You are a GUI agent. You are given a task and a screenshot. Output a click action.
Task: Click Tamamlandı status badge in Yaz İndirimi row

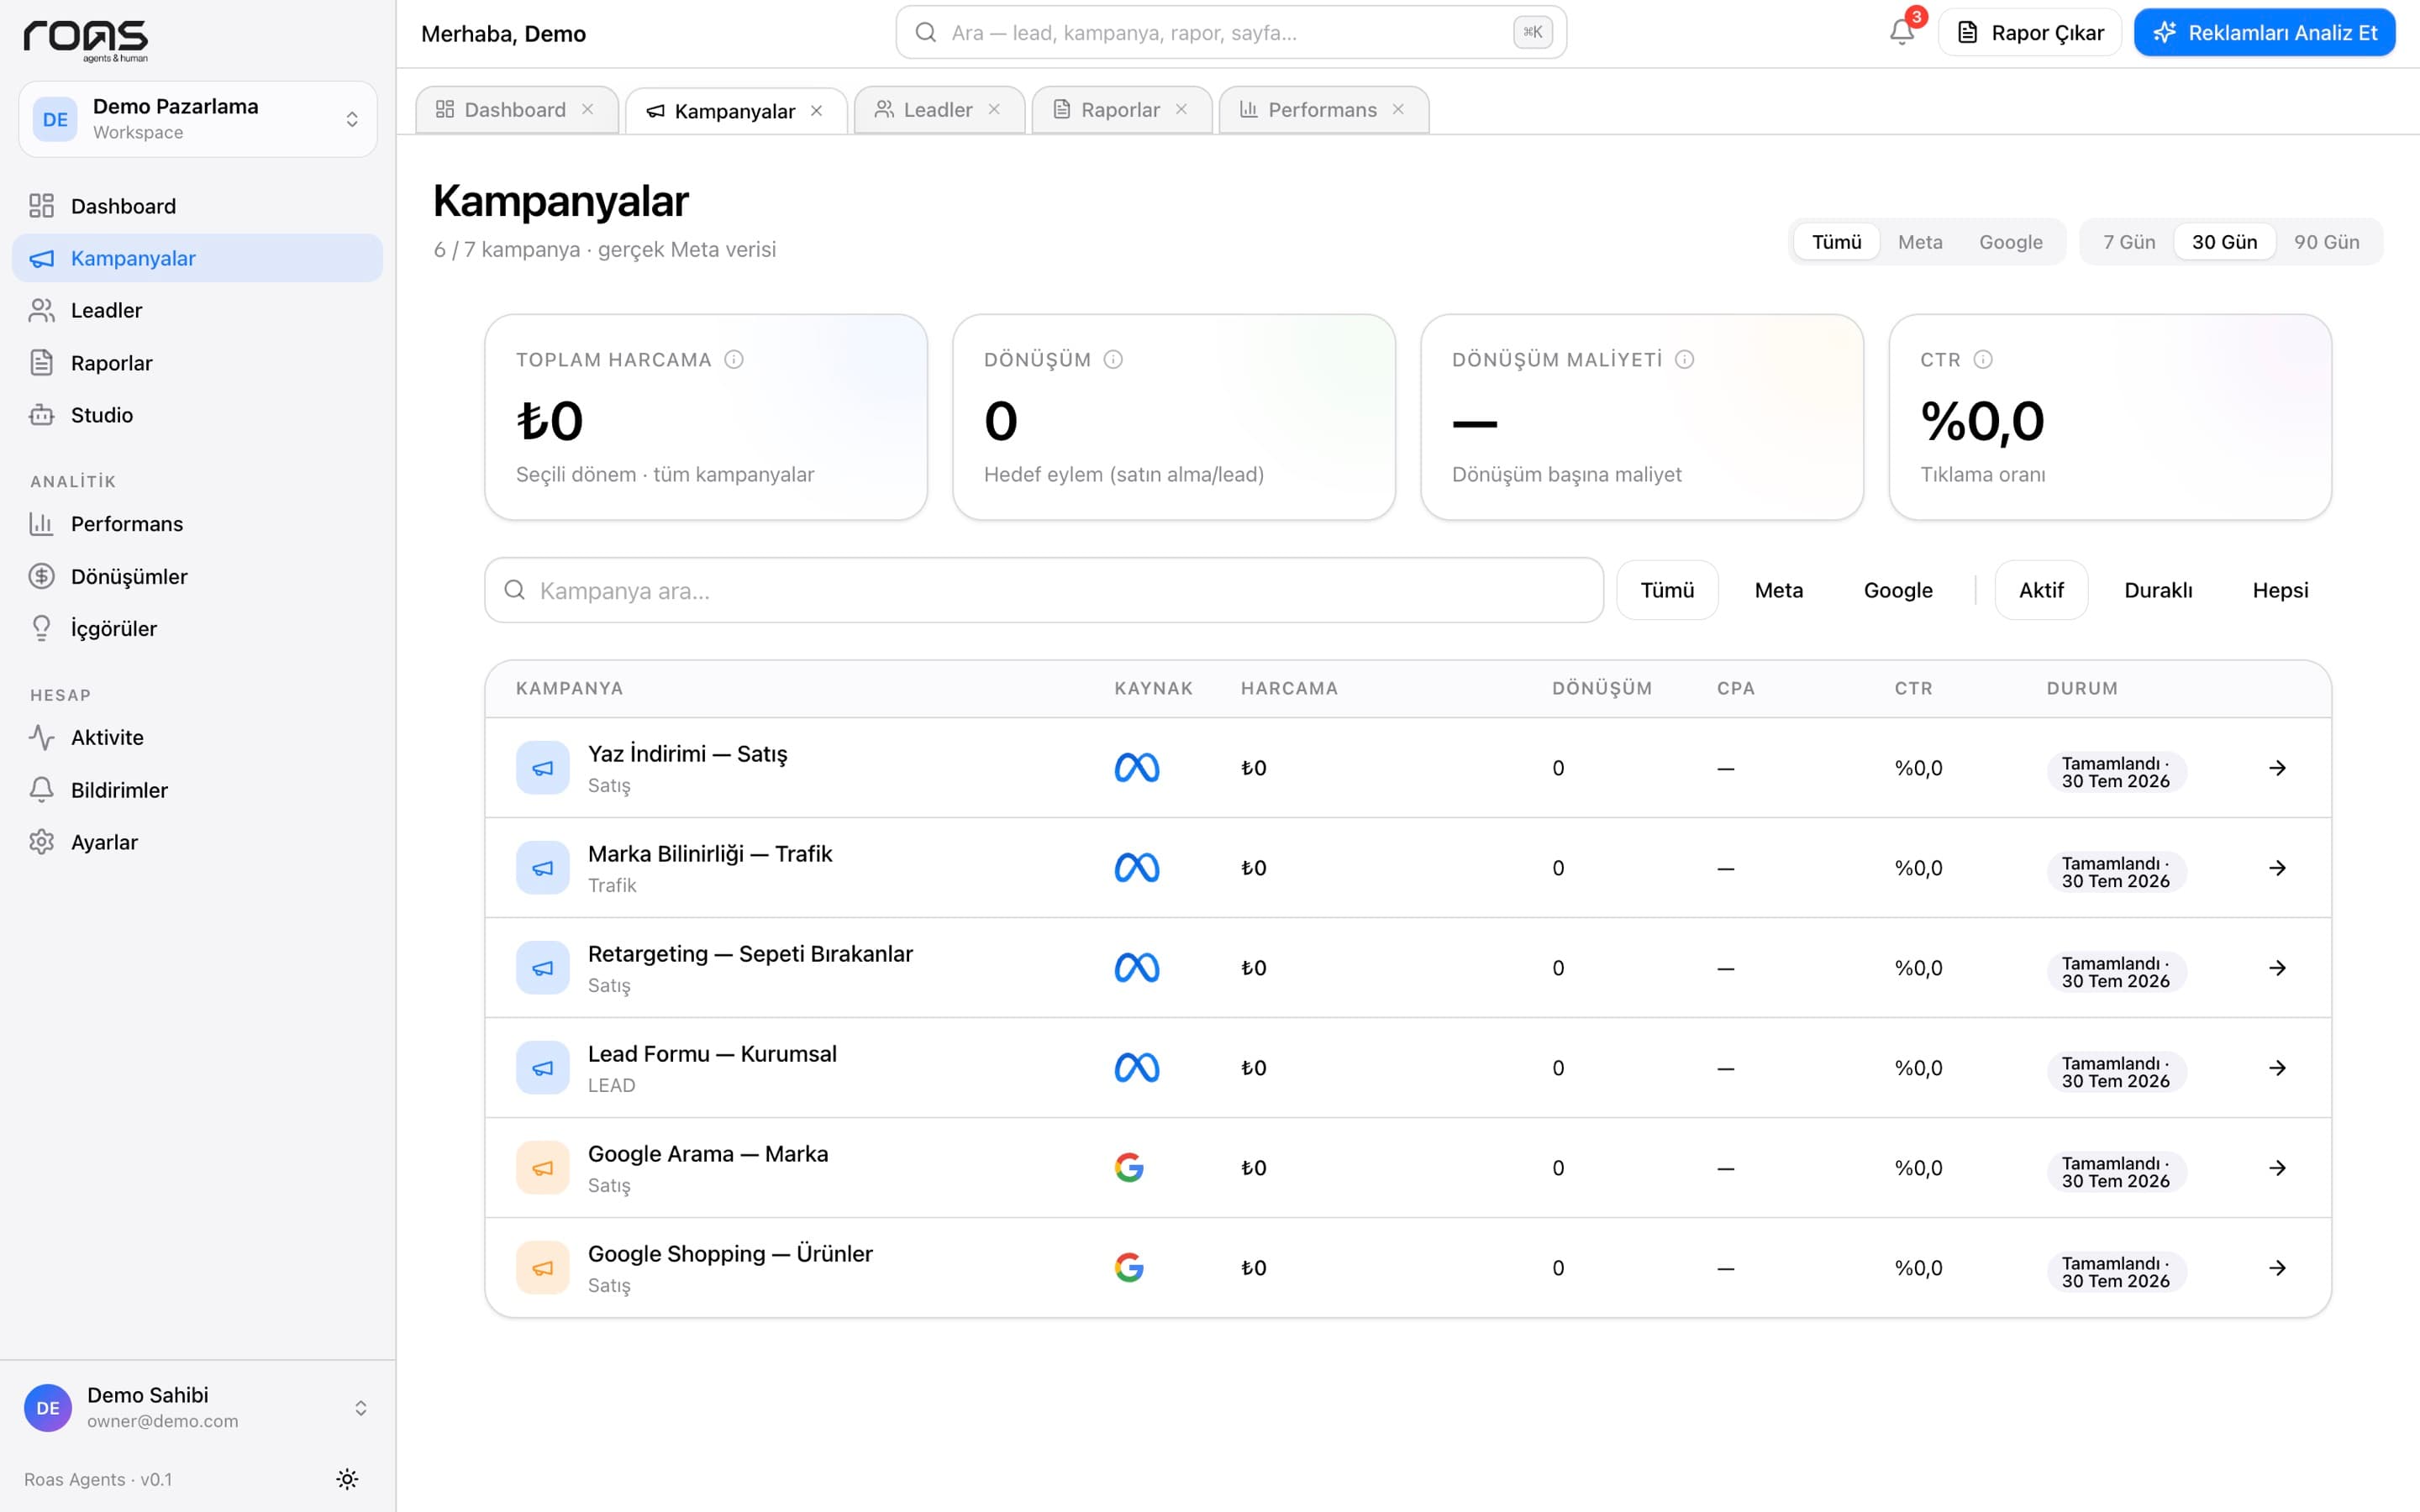(2116, 772)
